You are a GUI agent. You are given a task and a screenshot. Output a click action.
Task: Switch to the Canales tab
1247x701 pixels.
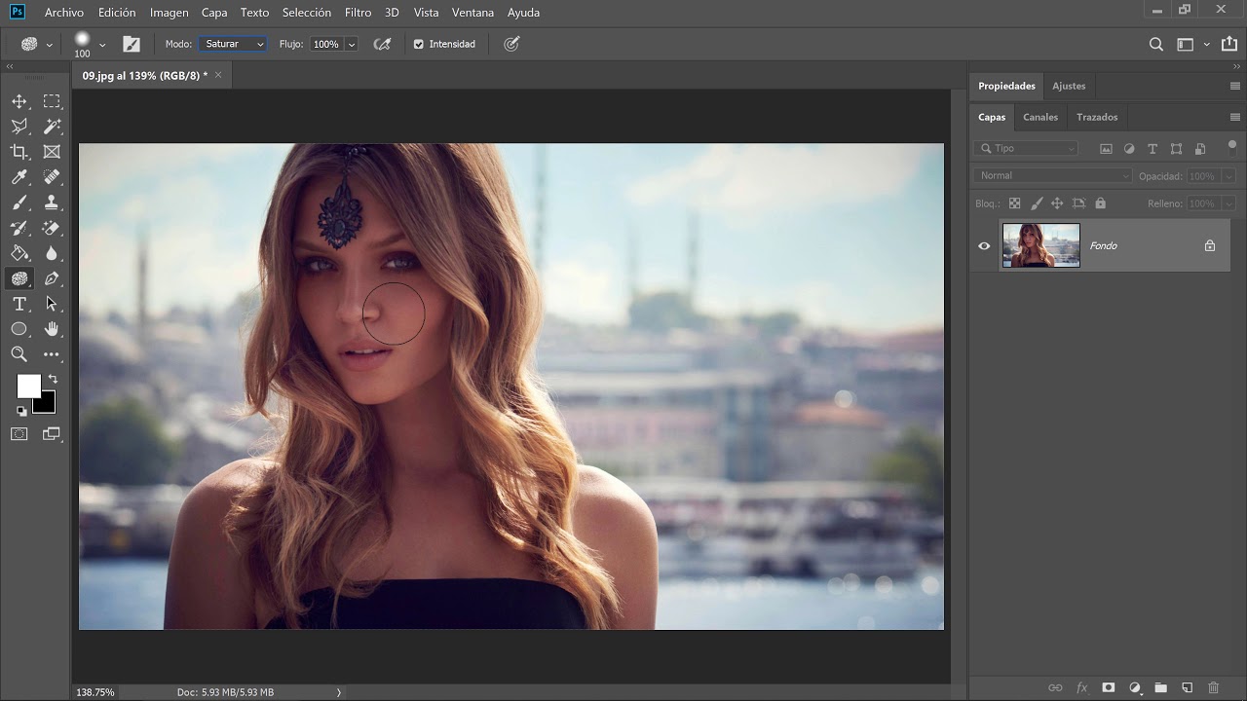1039,117
